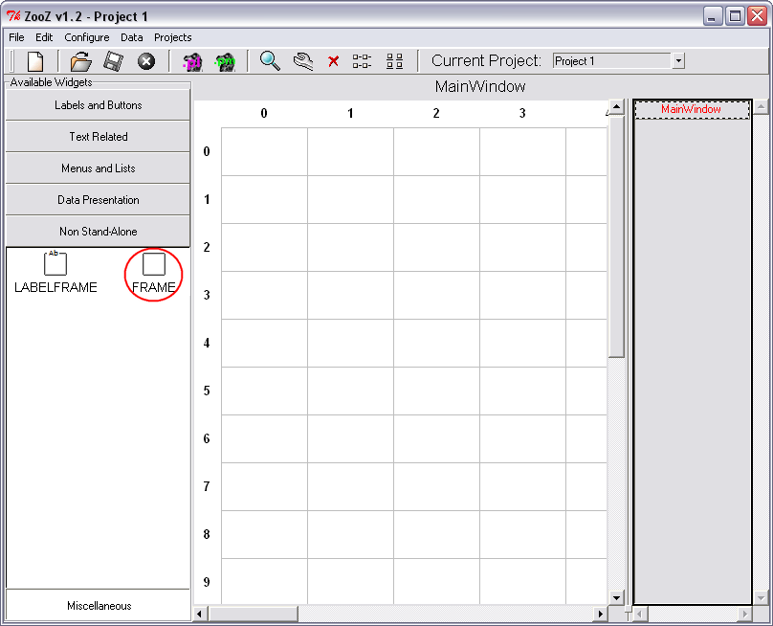Click the green .pm generate icon
This screenshot has height=626, width=773.
click(225, 61)
